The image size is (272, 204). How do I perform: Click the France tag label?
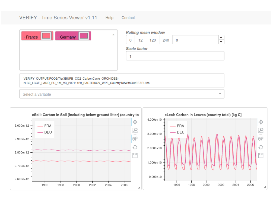click(x=32, y=37)
